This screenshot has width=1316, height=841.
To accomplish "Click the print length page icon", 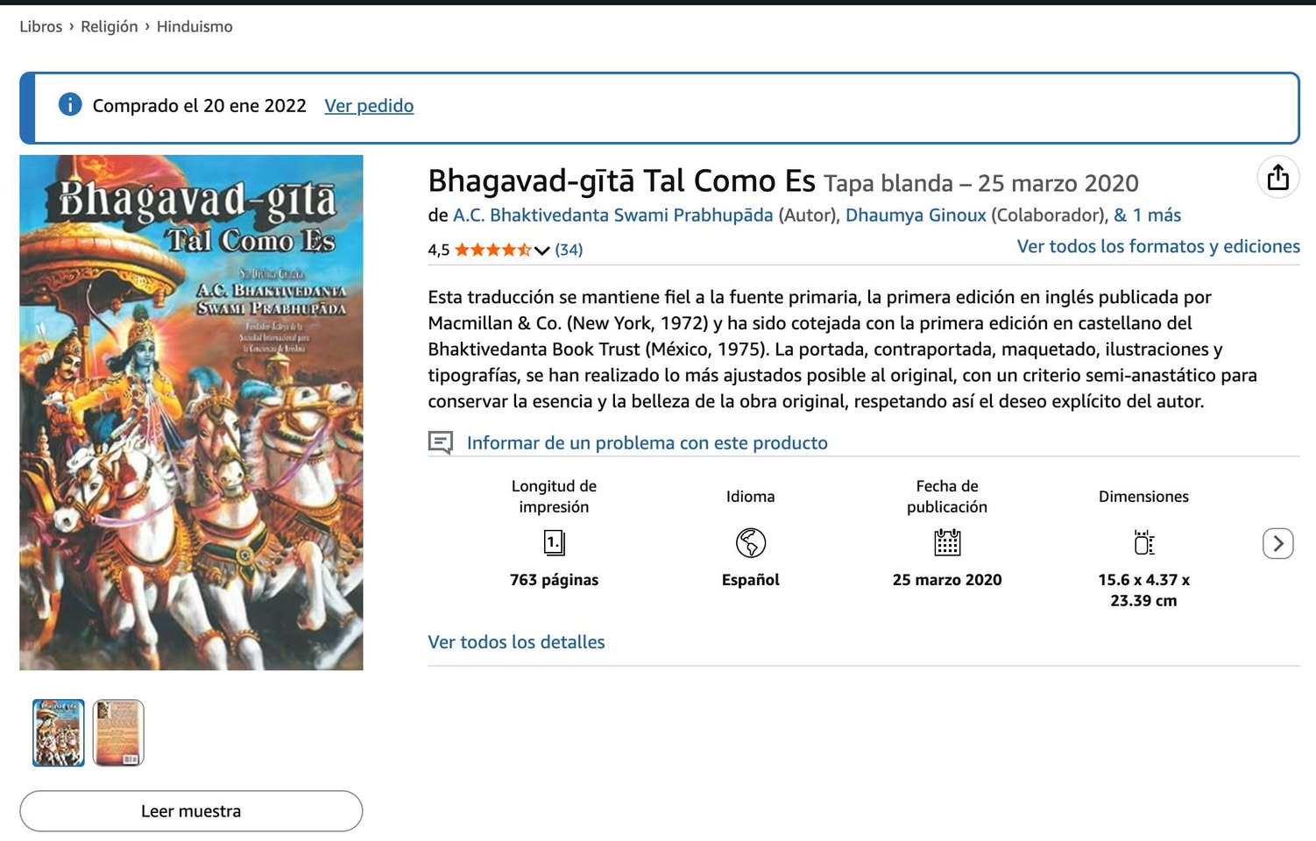I will point(554,543).
